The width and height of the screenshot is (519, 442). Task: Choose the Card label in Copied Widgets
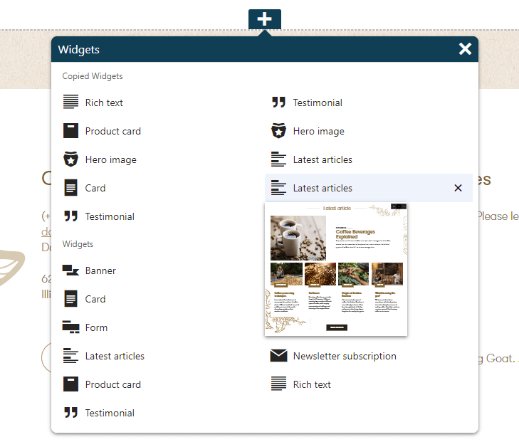95,188
